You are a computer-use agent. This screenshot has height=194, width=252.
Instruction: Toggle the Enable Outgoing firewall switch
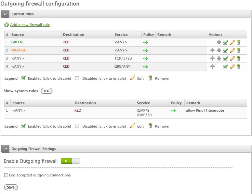(x=70, y=161)
